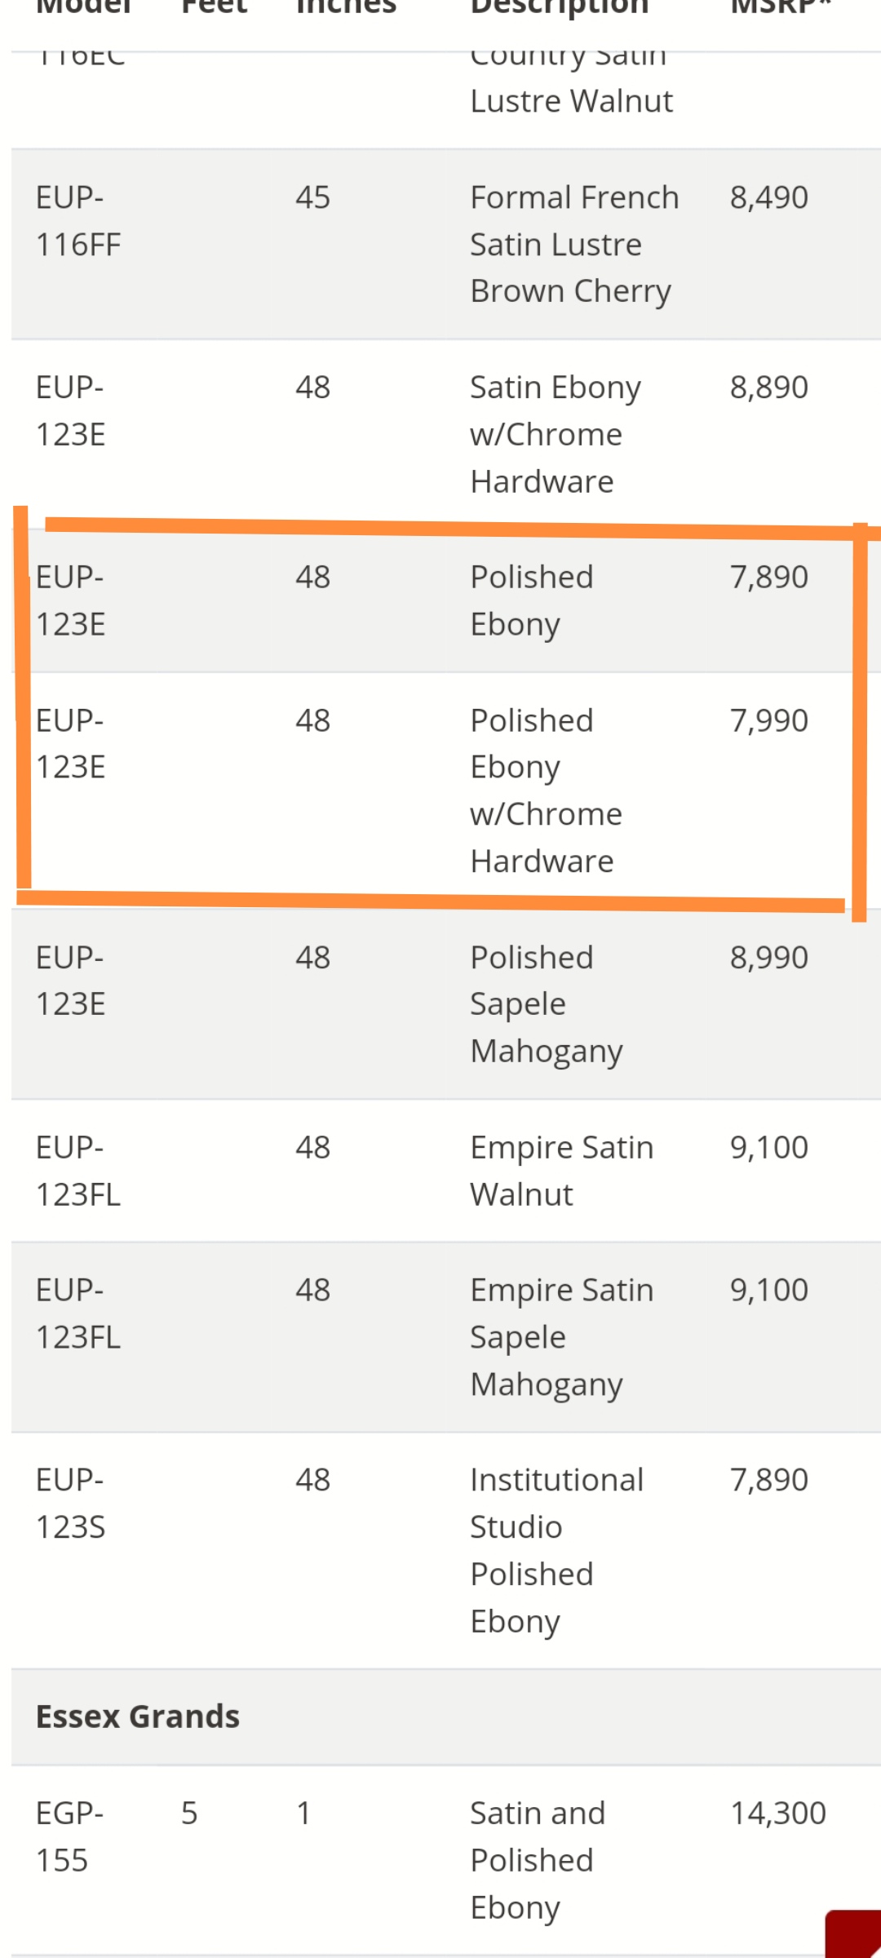This screenshot has height=1958, width=881.
Task: Click the 8,490 price for Formal French
Action: pyautogui.click(x=768, y=197)
